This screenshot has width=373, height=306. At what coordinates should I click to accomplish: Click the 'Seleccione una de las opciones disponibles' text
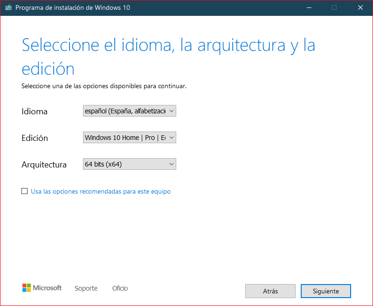pos(104,86)
